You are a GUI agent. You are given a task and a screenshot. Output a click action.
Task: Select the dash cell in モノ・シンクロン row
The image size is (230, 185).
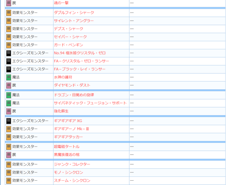click(x=177, y=172)
